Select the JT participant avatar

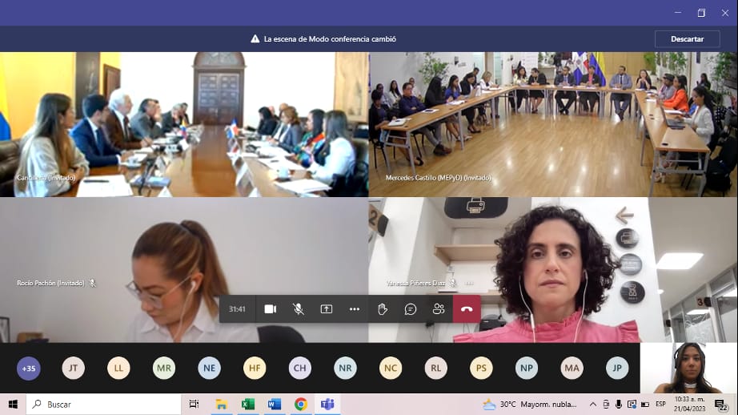point(73,368)
